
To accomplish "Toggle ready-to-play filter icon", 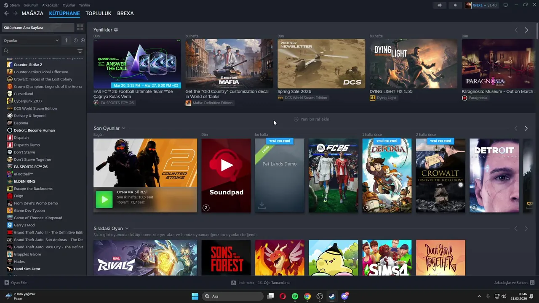I will 83,40.
